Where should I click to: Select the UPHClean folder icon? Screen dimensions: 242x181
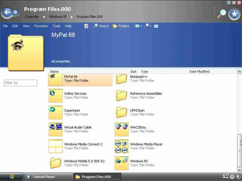coord(122,113)
